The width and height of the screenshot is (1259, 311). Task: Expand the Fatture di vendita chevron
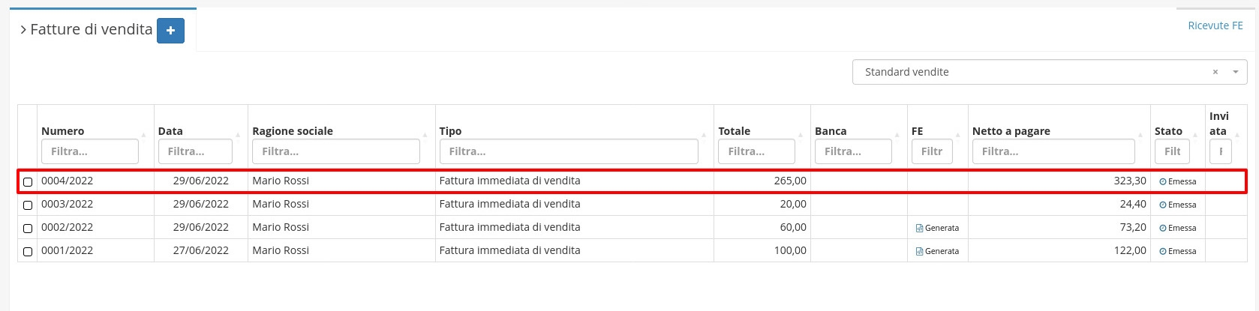click(23, 30)
